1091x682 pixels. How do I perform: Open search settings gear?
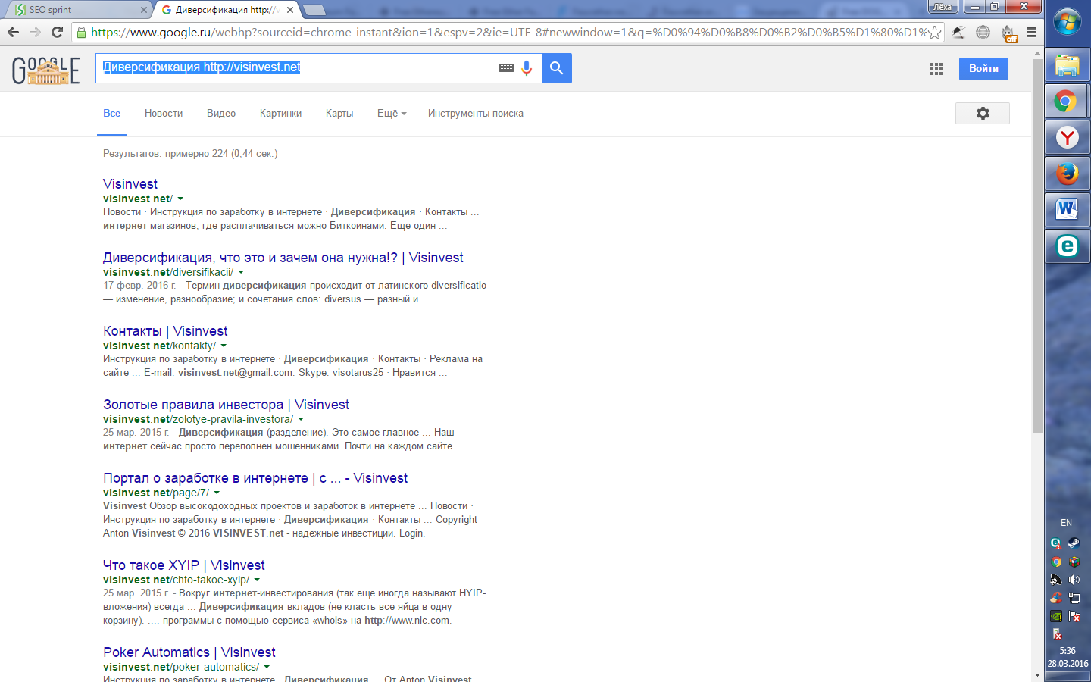point(983,113)
